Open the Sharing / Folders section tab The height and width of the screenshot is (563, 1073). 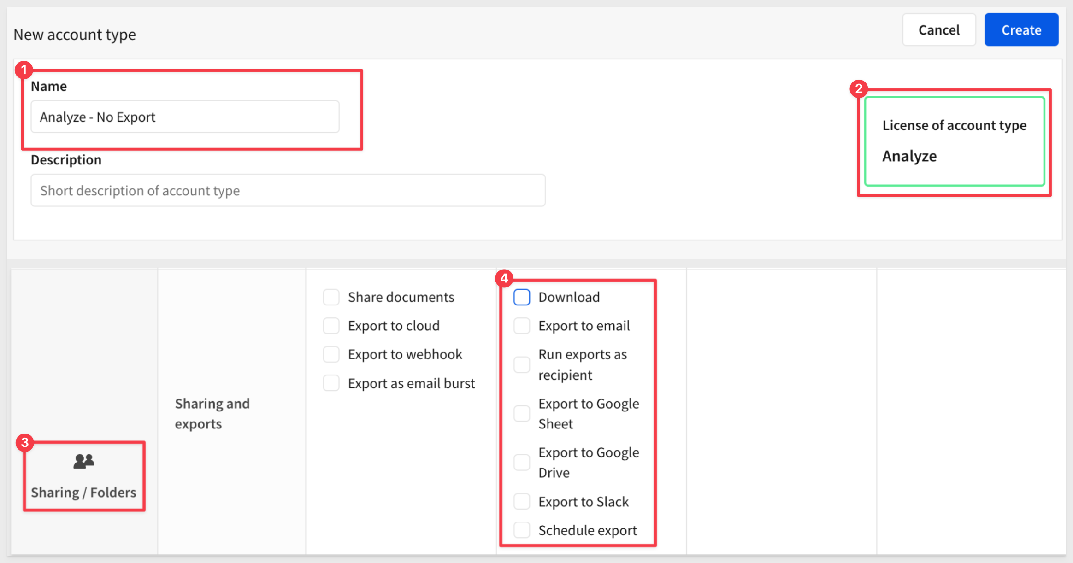click(84, 476)
